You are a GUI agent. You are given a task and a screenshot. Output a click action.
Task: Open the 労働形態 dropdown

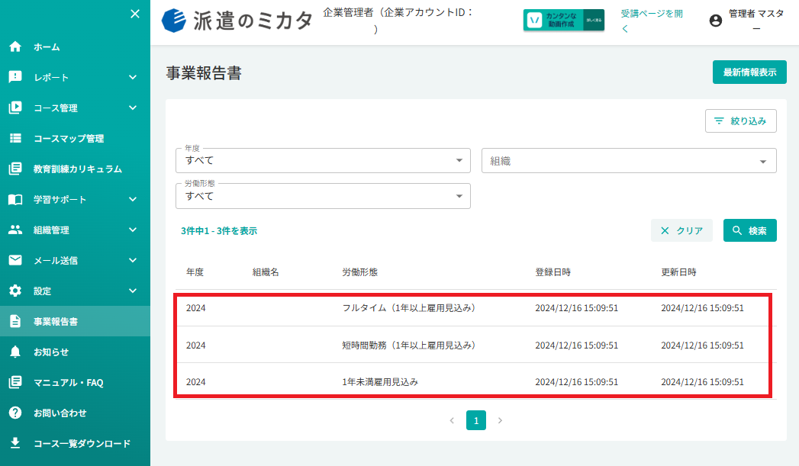pos(323,196)
